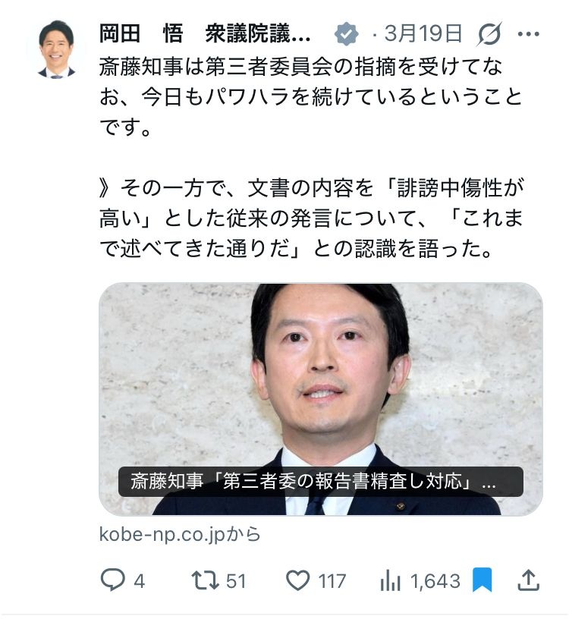Click the share upload arrow icon
Screen dimensions: 569x619
(x=528, y=580)
